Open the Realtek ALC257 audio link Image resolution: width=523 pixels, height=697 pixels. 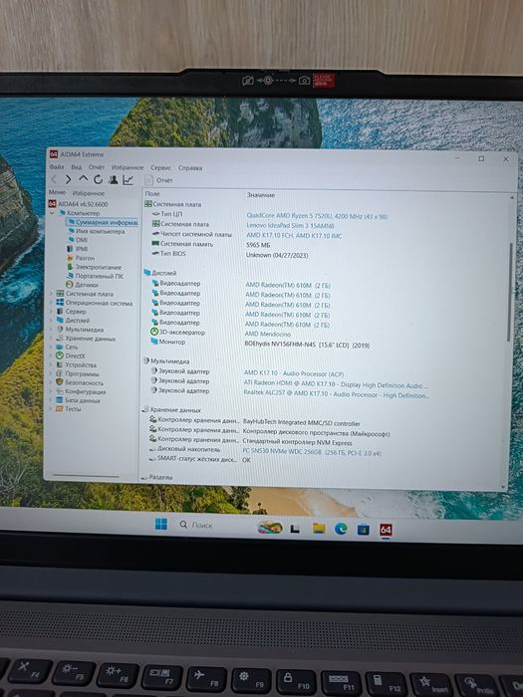coord(336,394)
